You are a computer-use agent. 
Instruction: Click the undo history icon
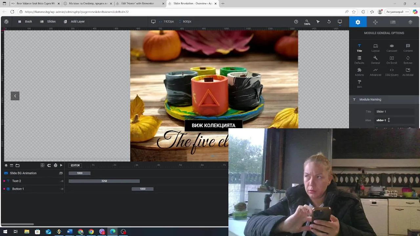pos(329,22)
